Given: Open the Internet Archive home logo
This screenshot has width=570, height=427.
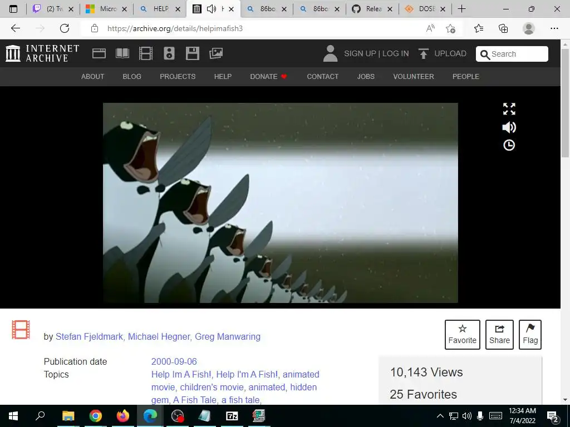Looking at the screenshot, I should pos(42,53).
